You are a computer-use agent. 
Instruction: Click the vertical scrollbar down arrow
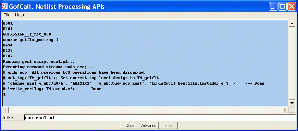291,103
